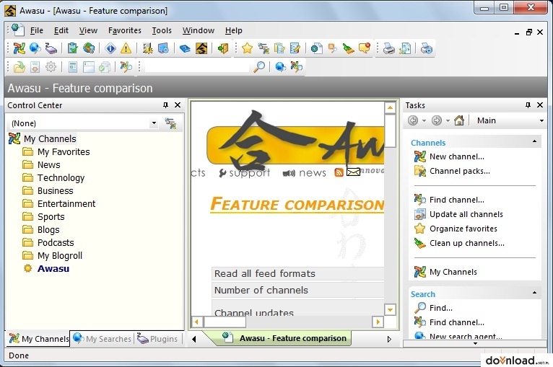This screenshot has height=367, width=553.
Task: Click the speech bubble with red badge icon
Action: click(x=365, y=48)
